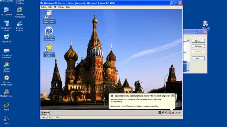This screenshot has height=127, width=227.
Task: Click New... button in Virtual PC Console
Action: [x=198, y=41]
